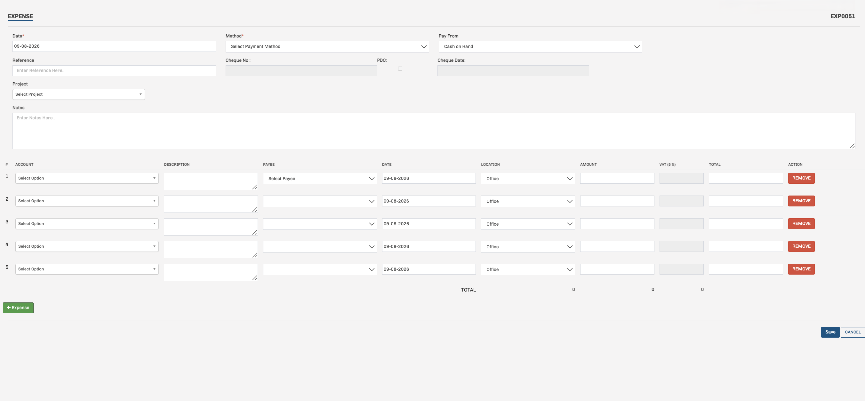Click the ACCOUNT column header
Image resolution: width=865 pixels, height=401 pixels.
click(x=24, y=164)
